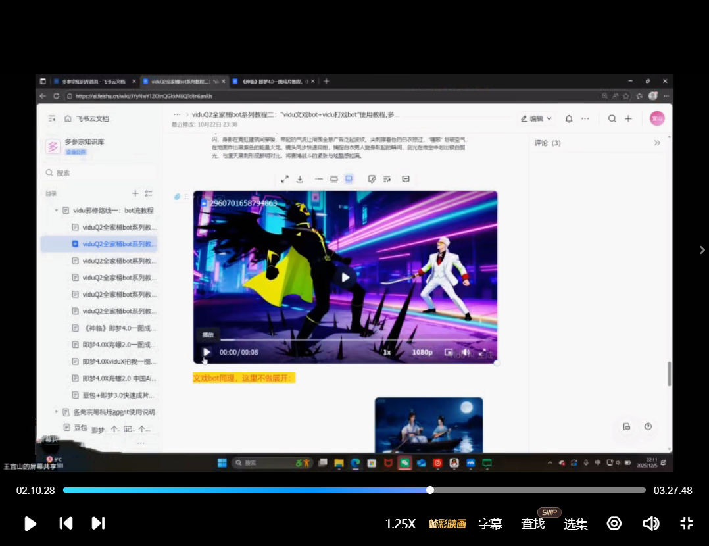709x546 pixels.
Task: Open the 查找 search feature
Action: (533, 524)
